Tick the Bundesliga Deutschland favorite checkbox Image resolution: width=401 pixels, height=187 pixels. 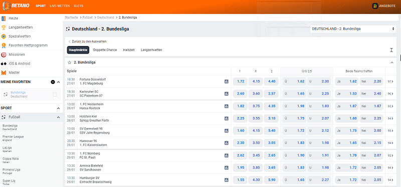click(55, 94)
